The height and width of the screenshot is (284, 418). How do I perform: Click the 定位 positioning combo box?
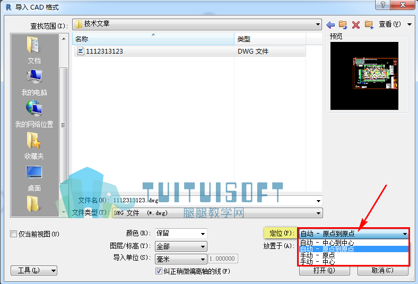click(353, 234)
